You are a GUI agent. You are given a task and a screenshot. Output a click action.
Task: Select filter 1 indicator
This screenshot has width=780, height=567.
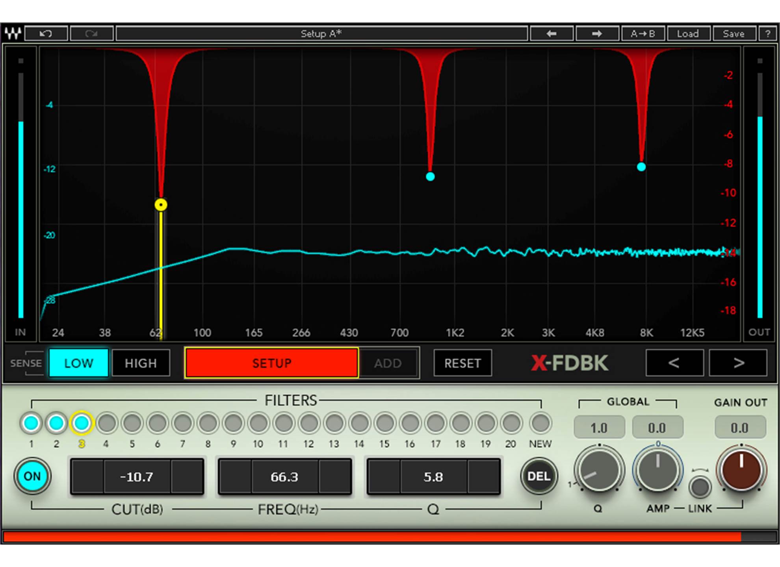tap(31, 423)
